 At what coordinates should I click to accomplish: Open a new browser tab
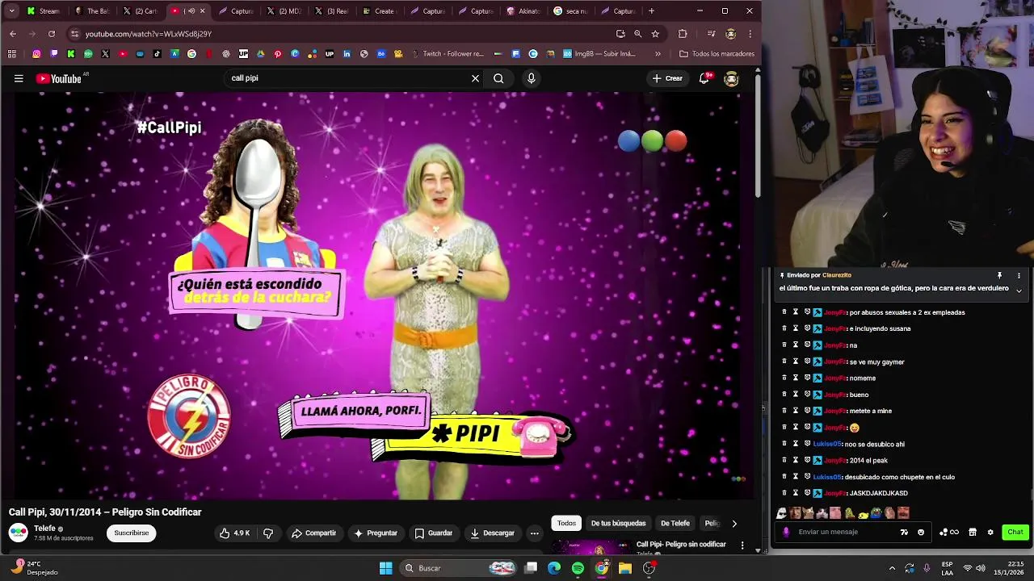(652, 11)
